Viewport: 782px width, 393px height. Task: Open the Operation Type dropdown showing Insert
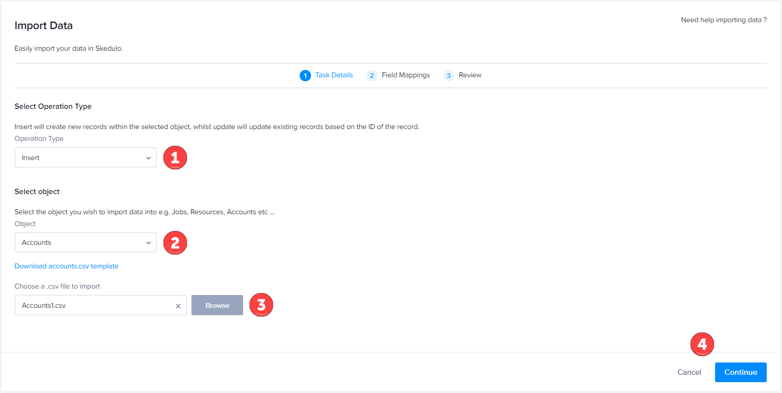pos(86,158)
